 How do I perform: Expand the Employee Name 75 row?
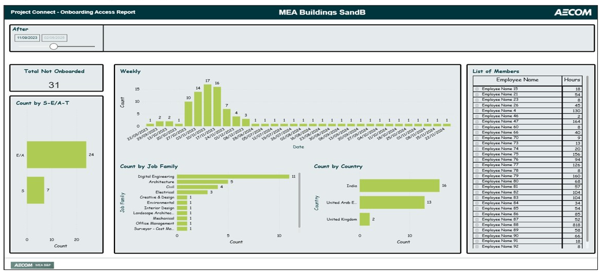pyautogui.click(x=477, y=154)
